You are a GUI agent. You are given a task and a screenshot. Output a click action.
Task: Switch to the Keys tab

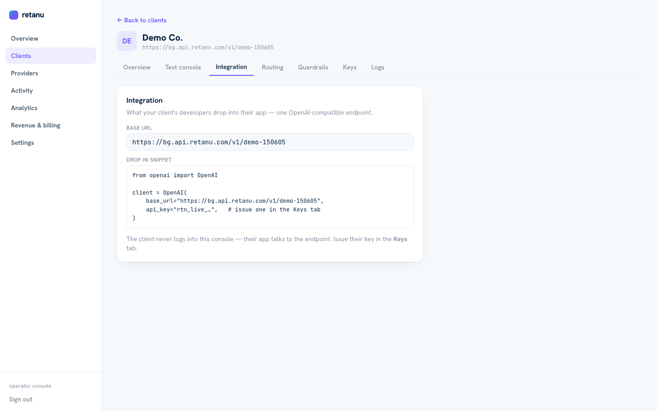349,67
